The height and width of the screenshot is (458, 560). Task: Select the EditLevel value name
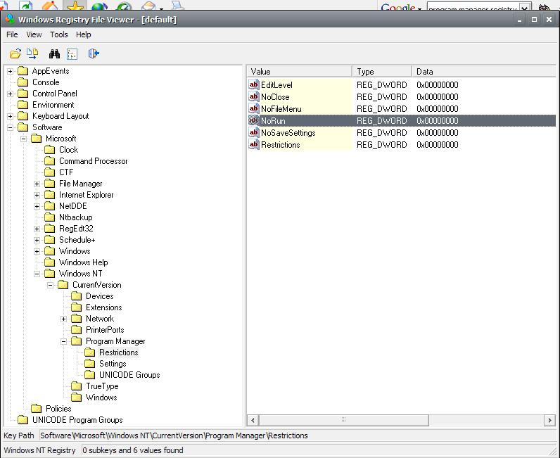pyautogui.click(x=276, y=85)
